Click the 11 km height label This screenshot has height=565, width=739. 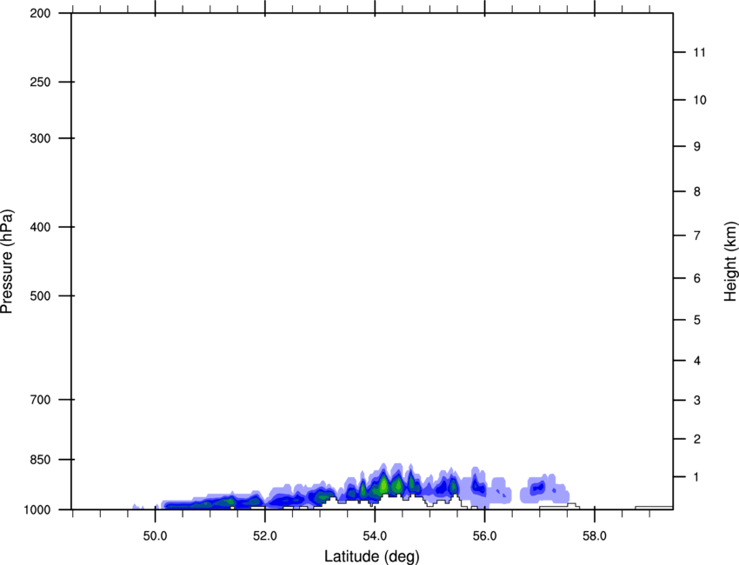tap(700, 52)
